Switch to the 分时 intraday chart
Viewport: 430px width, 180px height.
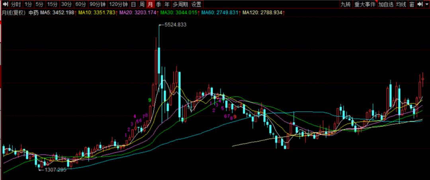(16, 4)
